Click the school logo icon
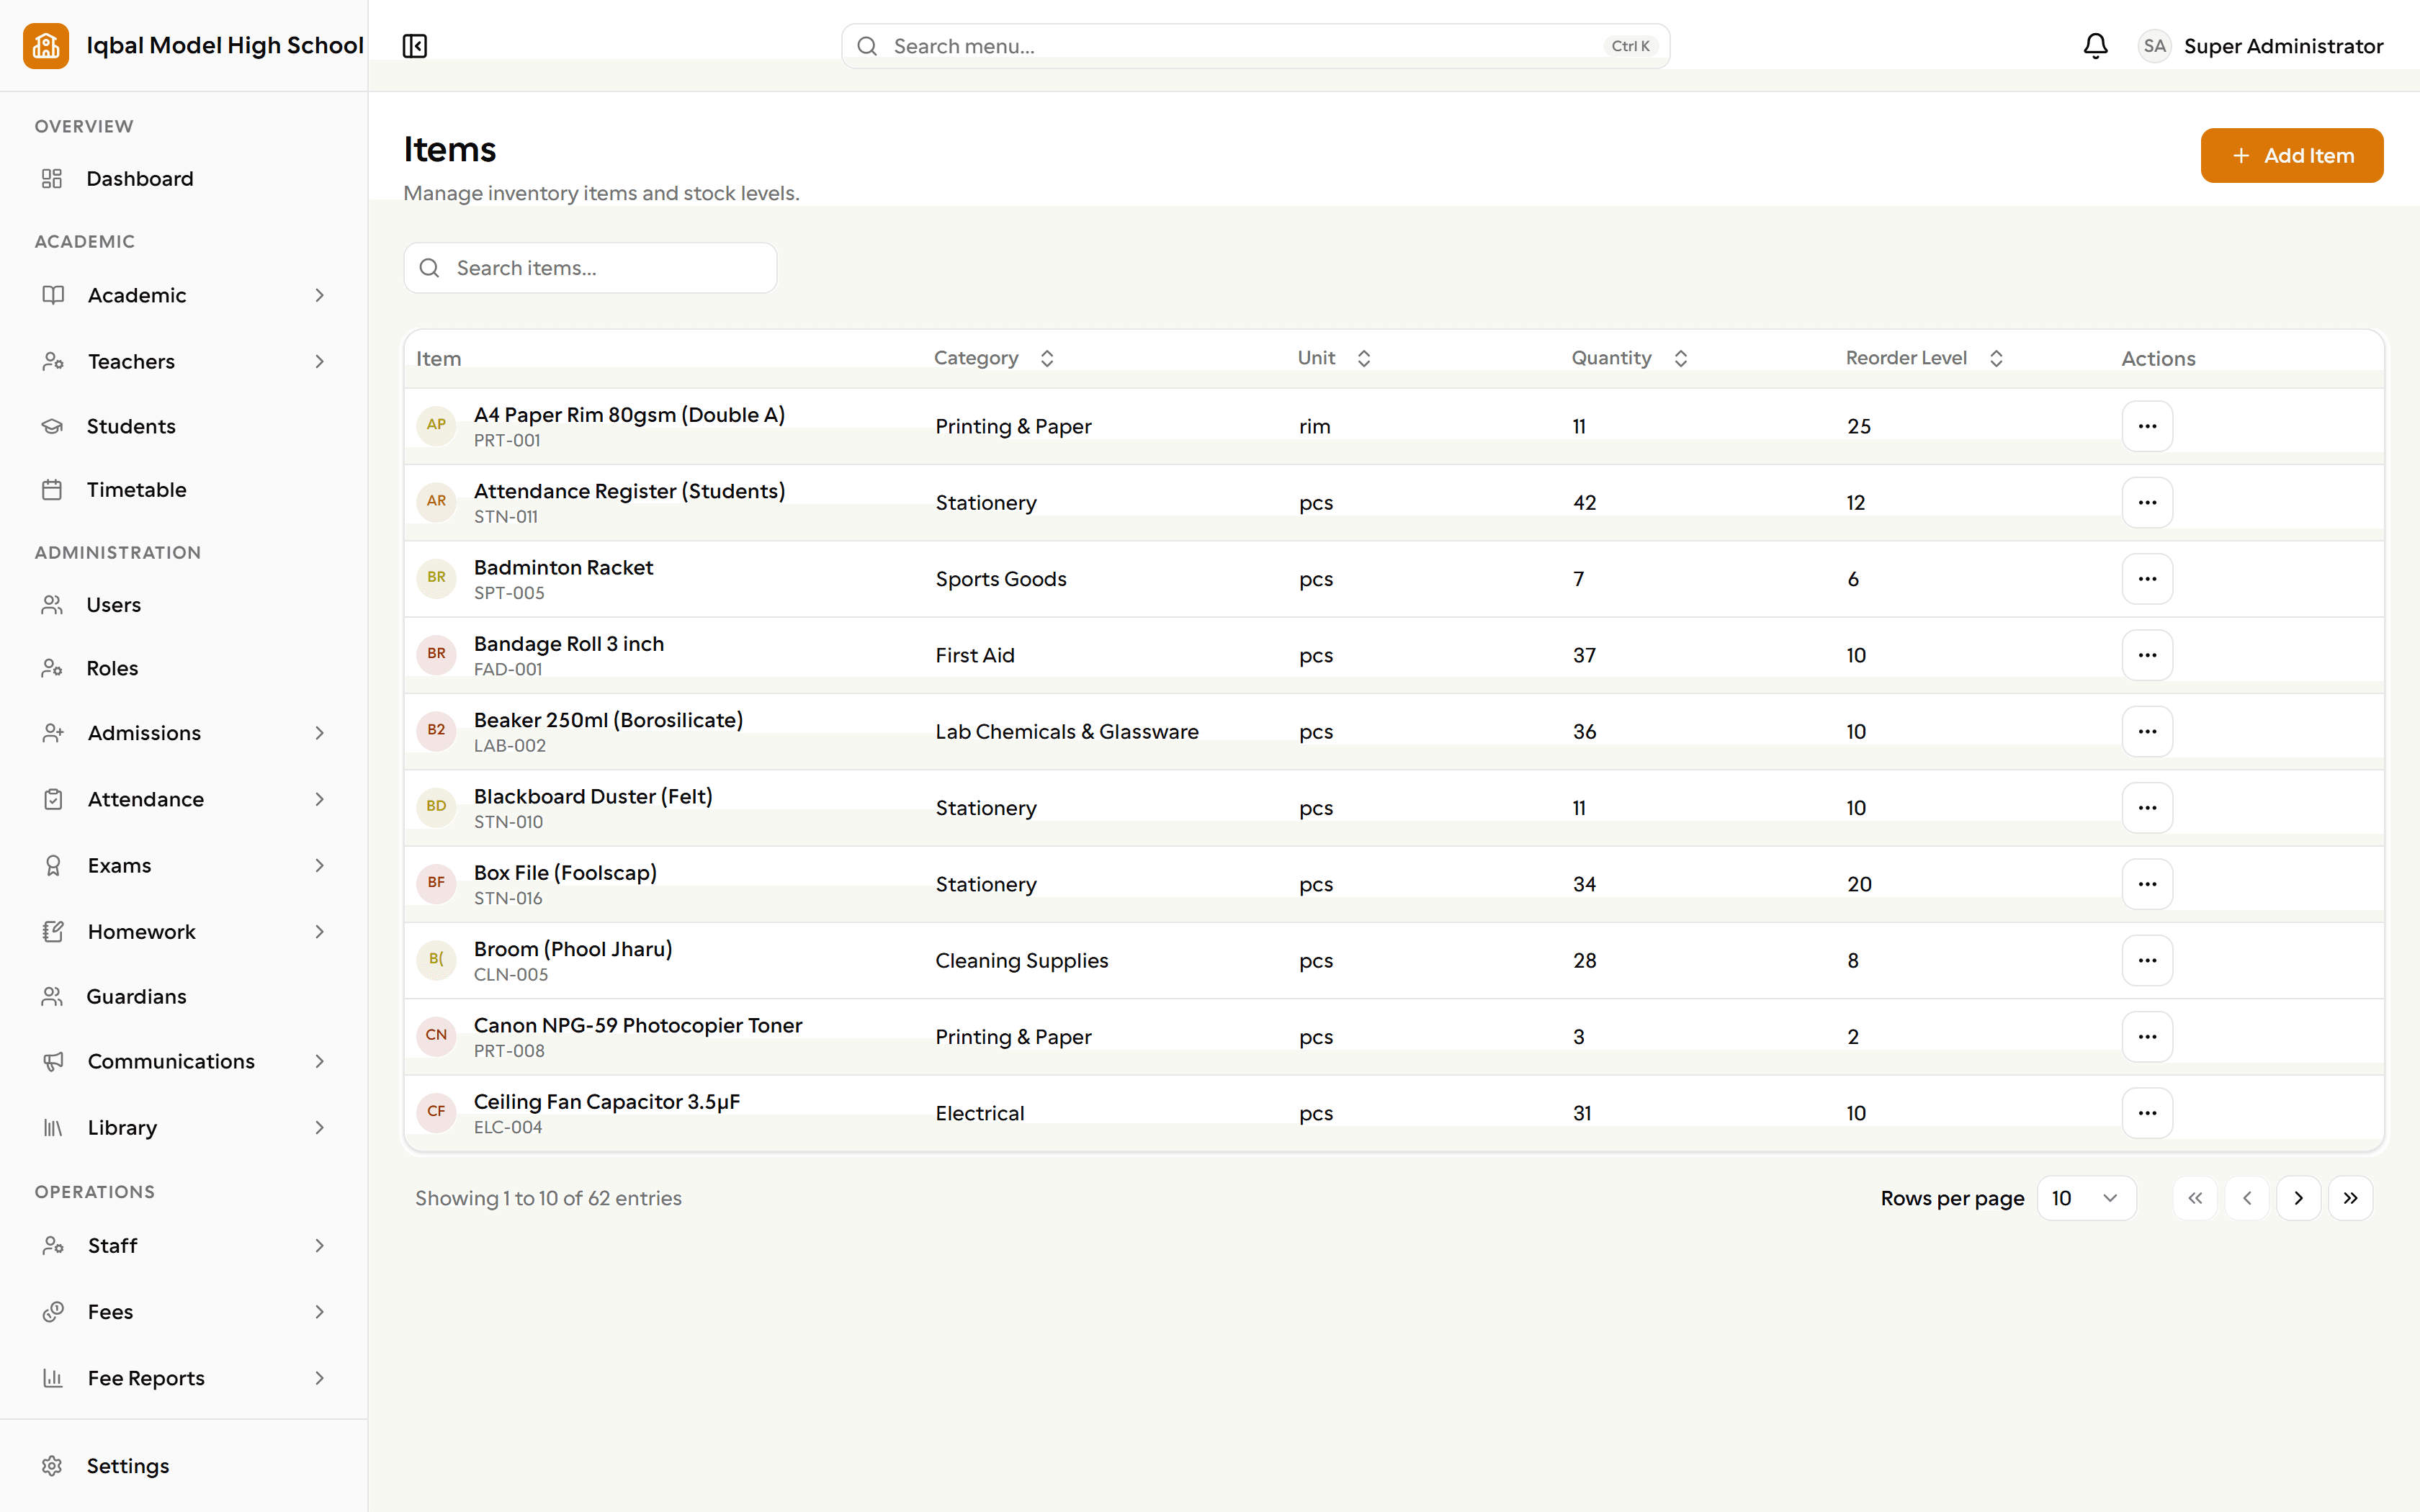 click(46, 46)
